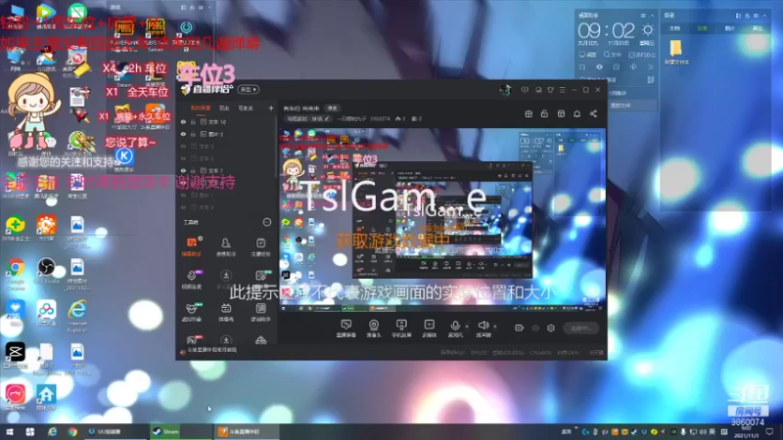Screen dimensions: 783x440
Task: Open the settings gear in bottom toolbar
Action: pyautogui.click(x=551, y=328)
